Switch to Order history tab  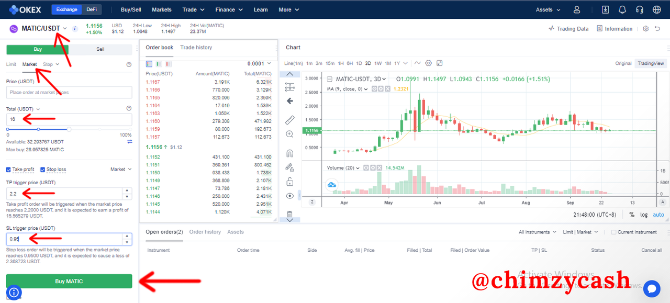205,232
